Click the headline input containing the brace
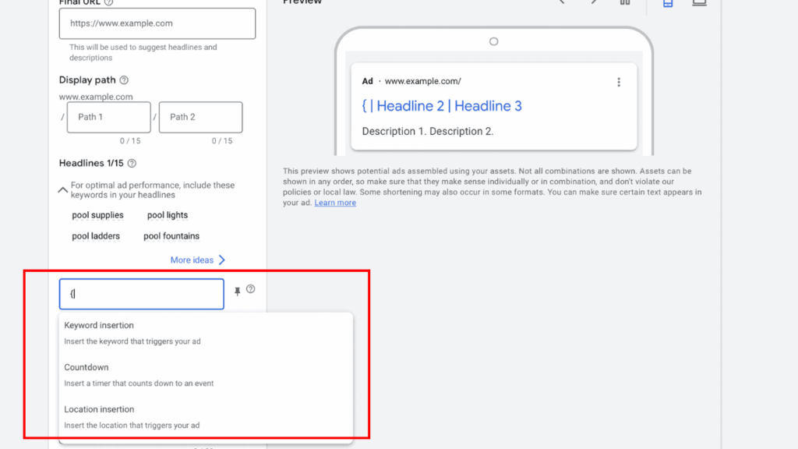 142,294
